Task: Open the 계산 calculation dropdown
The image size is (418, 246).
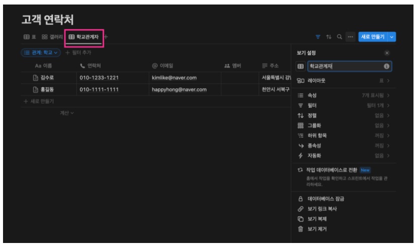Action: click(66, 113)
